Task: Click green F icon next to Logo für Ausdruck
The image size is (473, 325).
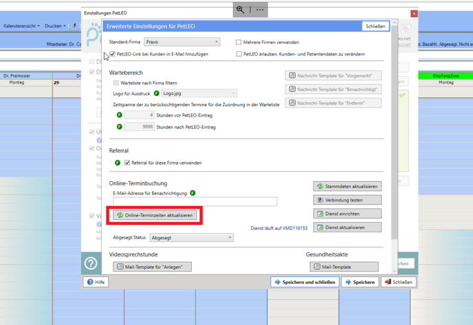Action: [x=157, y=93]
